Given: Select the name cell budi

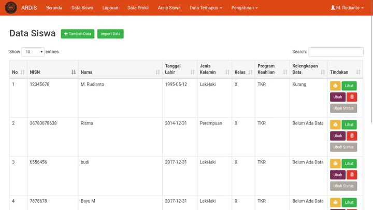Looking at the screenshot, I should point(85,162).
